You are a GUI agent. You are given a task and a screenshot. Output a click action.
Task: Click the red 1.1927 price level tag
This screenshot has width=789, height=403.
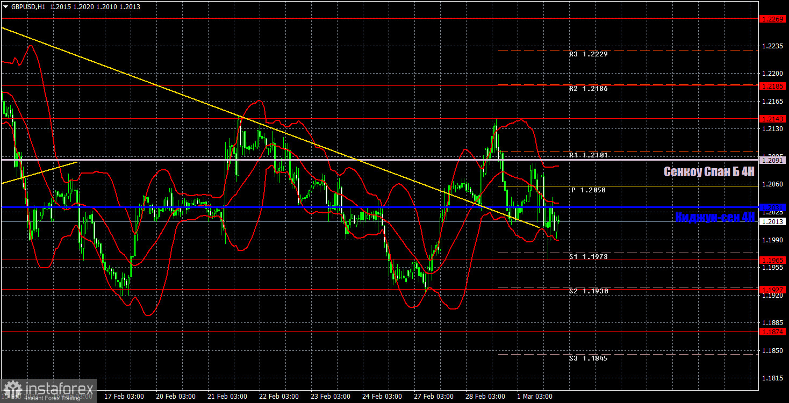(773, 290)
